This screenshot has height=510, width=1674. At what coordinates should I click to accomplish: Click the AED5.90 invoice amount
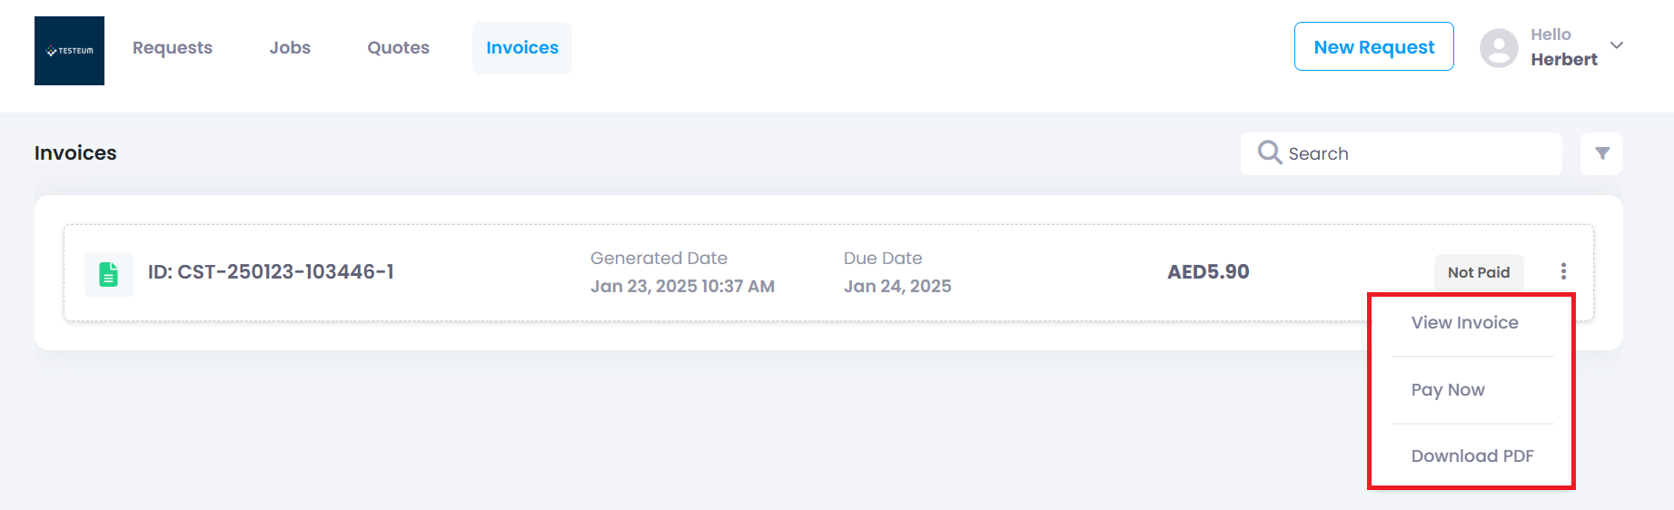pos(1208,272)
